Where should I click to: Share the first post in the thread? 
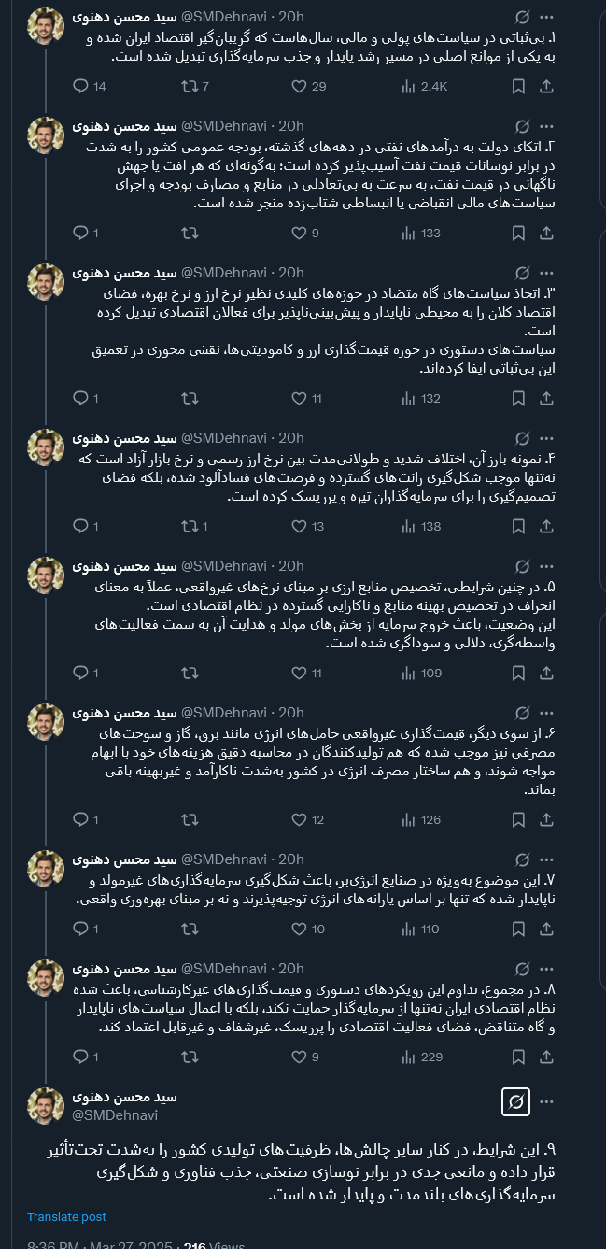tap(547, 87)
